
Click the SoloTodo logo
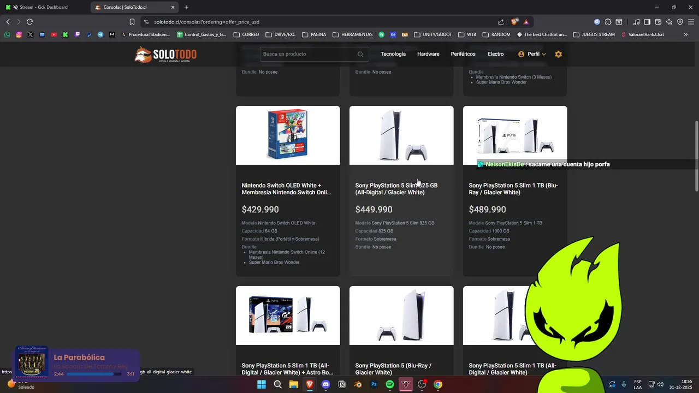point(165,55)
